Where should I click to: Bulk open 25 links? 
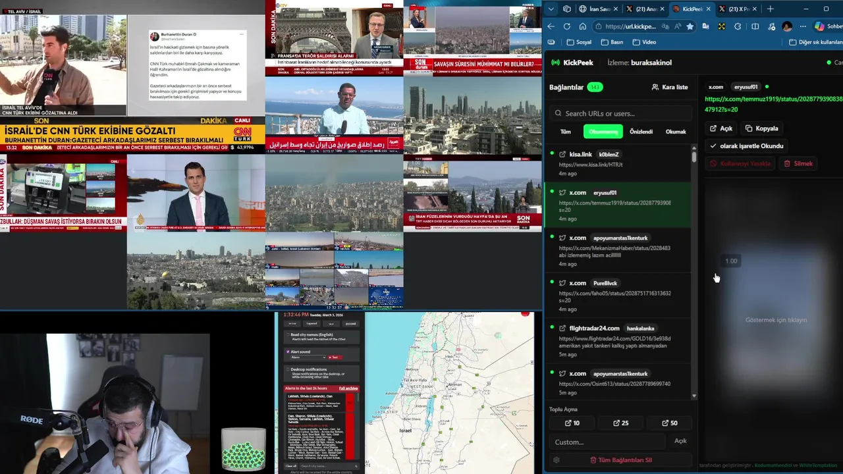pyautogui.click(x=620, y=423)
